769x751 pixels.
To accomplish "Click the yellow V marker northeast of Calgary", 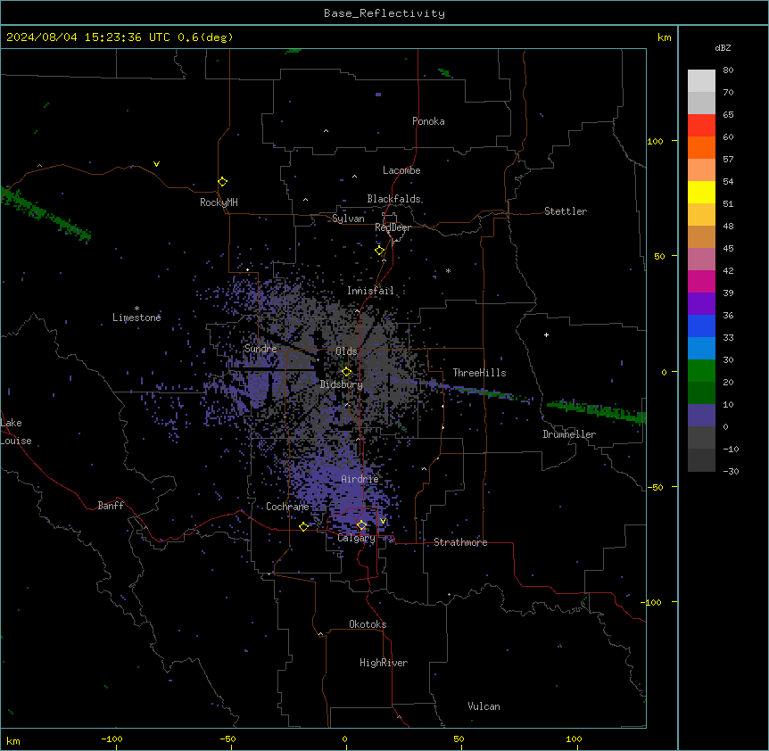I will (383, 521).
